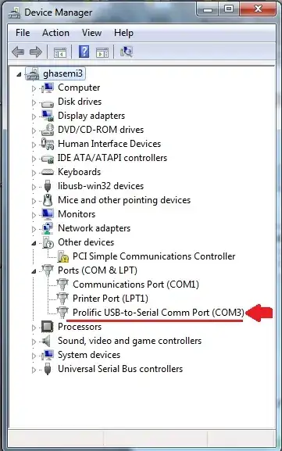Image resolution: width=282 pixels, height=451 pixels.
Task: Collapse the Other devices node
Action: (34, 243)
